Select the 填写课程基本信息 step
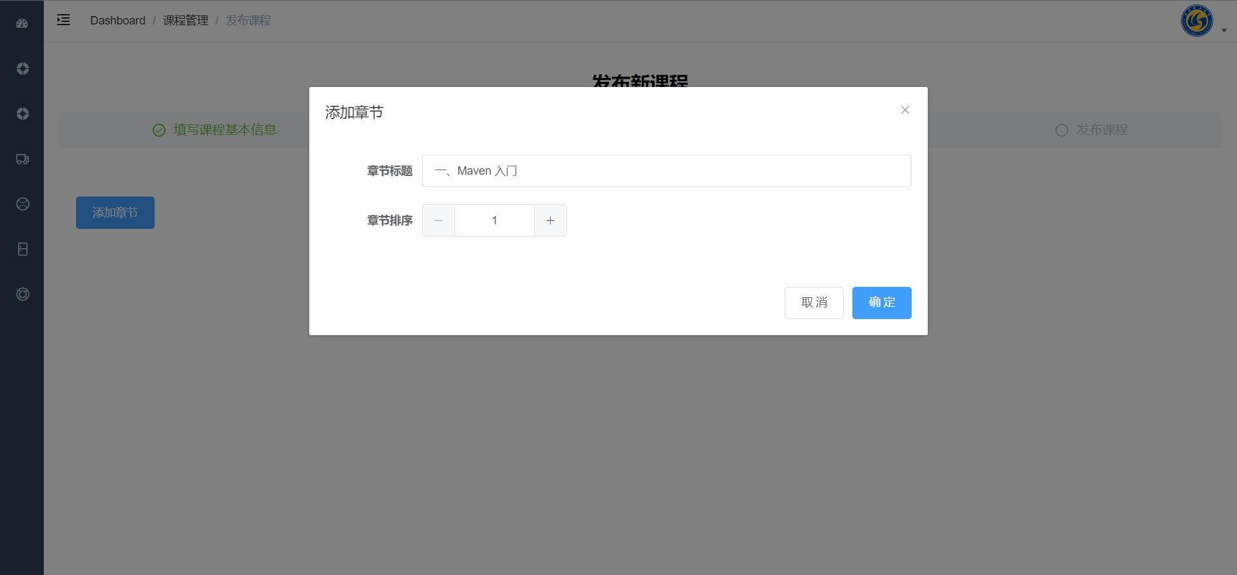This screenshot has width=1237, height=575. [215, 130]
